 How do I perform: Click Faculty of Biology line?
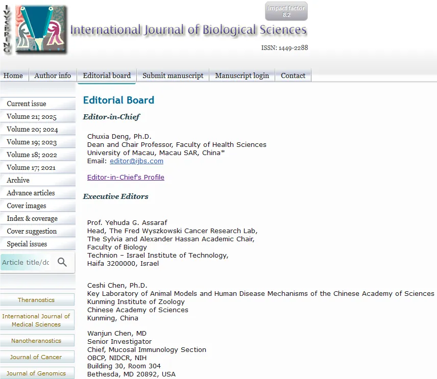tap(117, 247)
